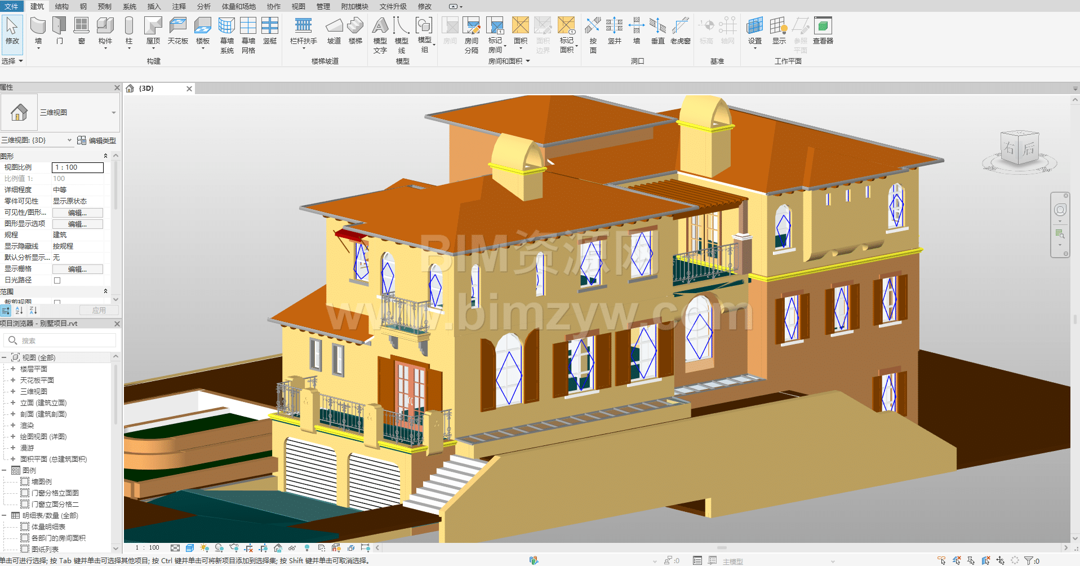The image size is (1080, 566).
Task: Toggle the 日光路径 checkbox
Action: pyautogui.click(x=57, y=280)
